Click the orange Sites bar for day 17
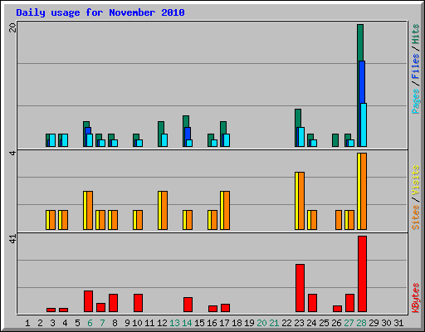Screen dimensions: 425x332 (227, 210)
